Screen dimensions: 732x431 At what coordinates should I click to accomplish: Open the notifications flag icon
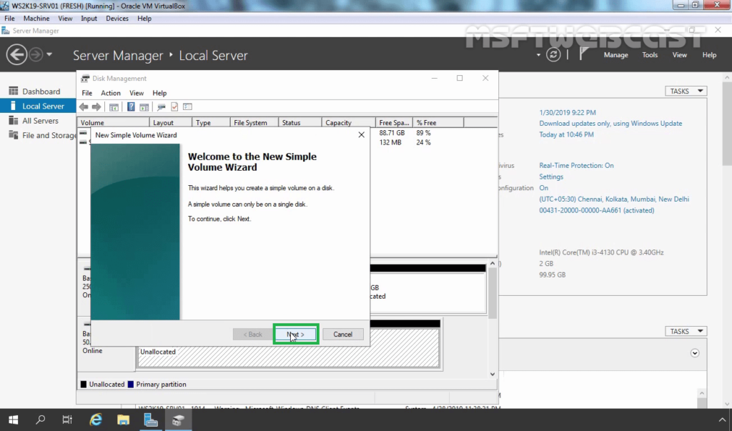point(583,54)
